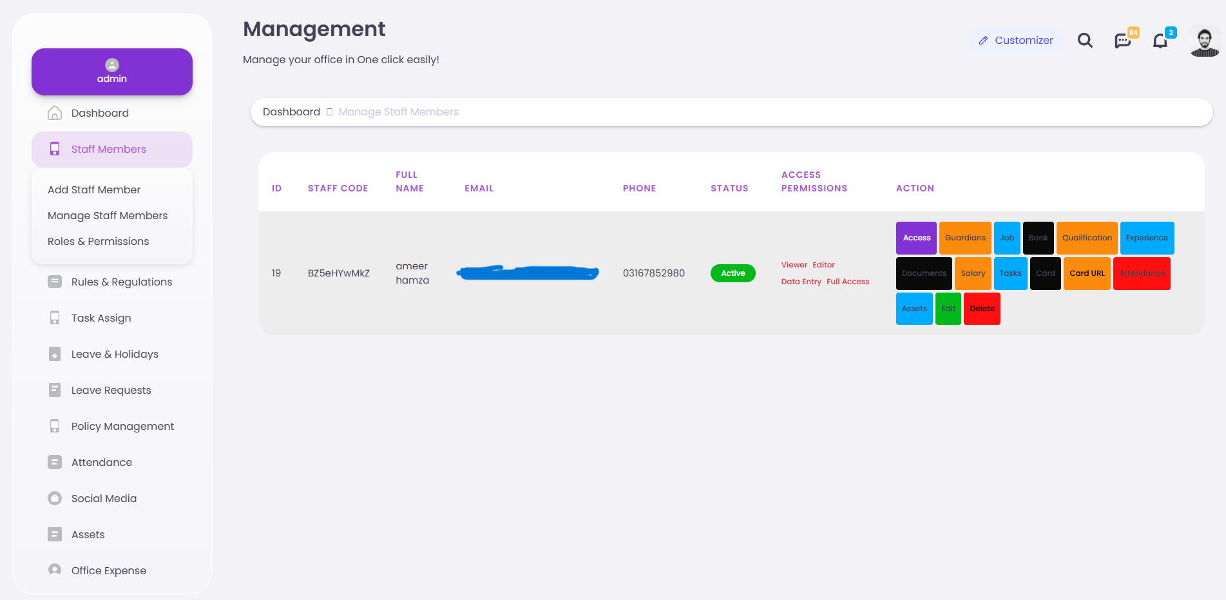1226x600 pixels.
Task: Open the chat messages icon
Action: tap(1123, 41)
